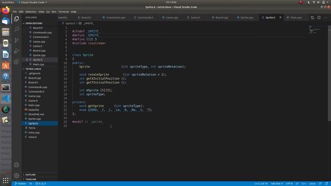Open View.cpp in the file tree
This screenshot has width=331, height=186.
(34, 132)
